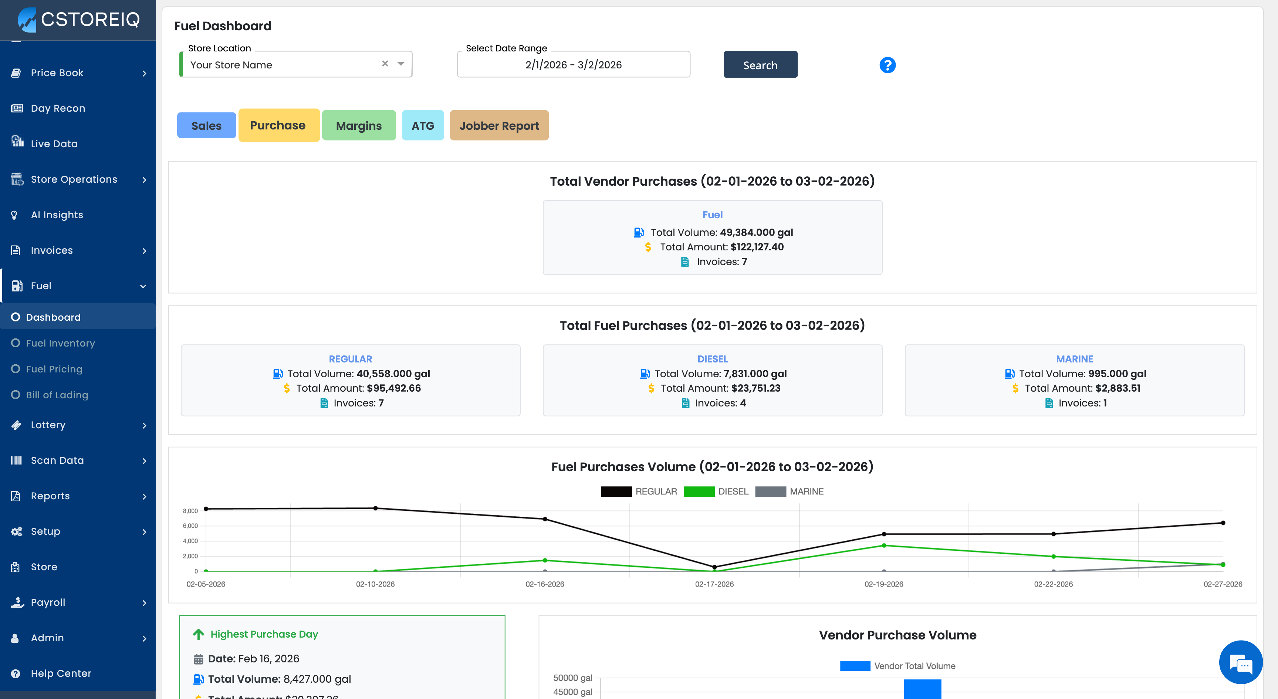Click the Help Center question icon
This screenshot has width=1278, height=699.
16,673
